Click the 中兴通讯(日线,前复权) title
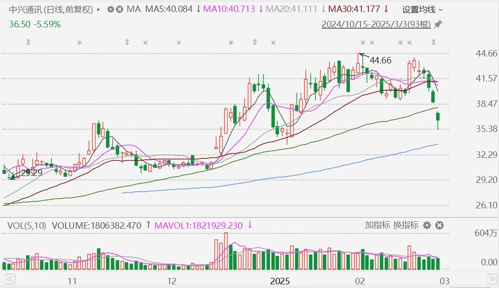This screenshot has width=499, height=288. (51, 10)
